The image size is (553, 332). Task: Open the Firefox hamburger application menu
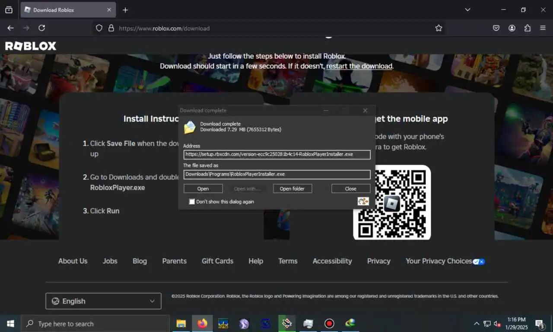click(543, 28)
